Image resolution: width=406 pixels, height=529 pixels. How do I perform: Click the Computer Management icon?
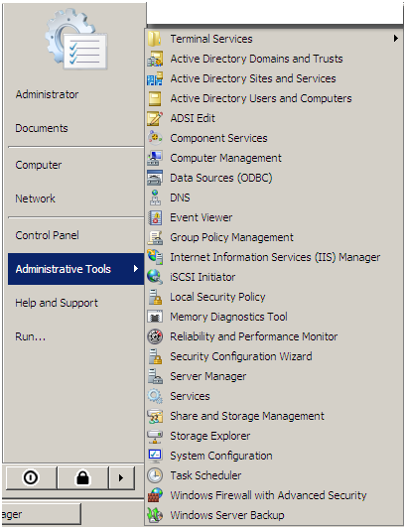[155, 158]
